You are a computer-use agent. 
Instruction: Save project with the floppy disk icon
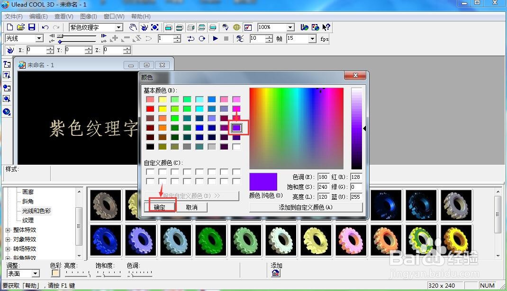[x=32, y=27]
